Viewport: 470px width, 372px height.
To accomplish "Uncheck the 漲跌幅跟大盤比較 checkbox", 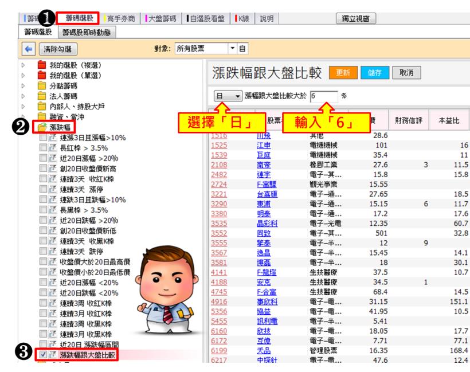I will 44,355.
